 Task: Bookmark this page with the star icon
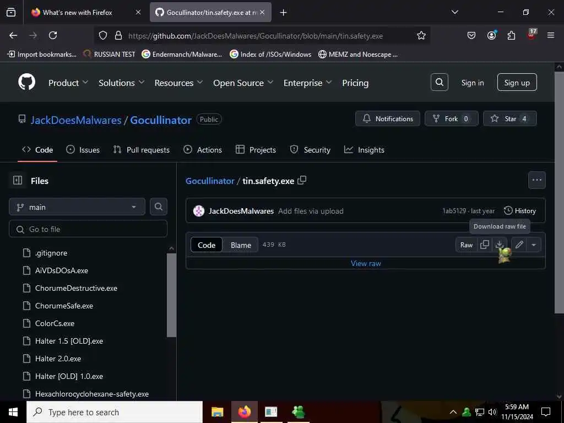click(x=421, y=35)
